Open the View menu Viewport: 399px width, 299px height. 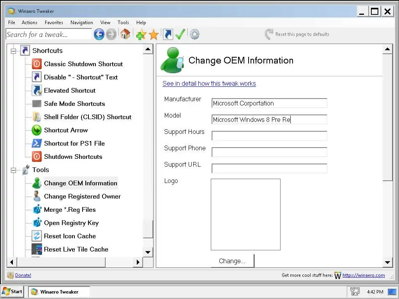click(105, 22)
